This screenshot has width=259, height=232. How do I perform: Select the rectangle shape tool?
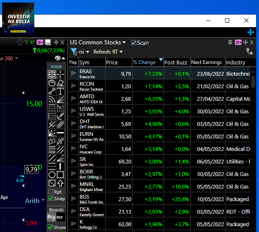[x=60, y=175]
